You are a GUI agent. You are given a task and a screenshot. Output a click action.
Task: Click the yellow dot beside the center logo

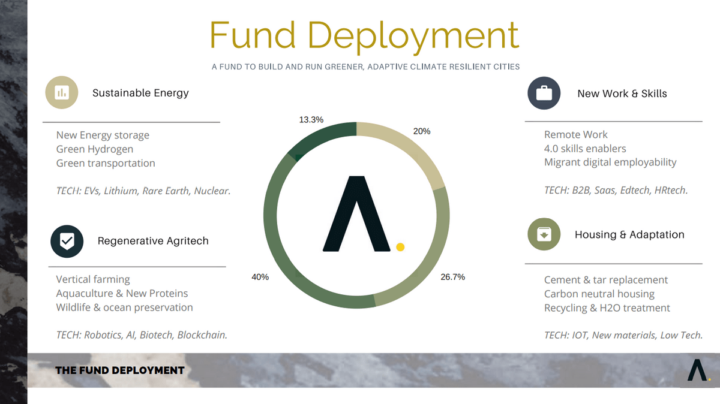coord(401,246)
